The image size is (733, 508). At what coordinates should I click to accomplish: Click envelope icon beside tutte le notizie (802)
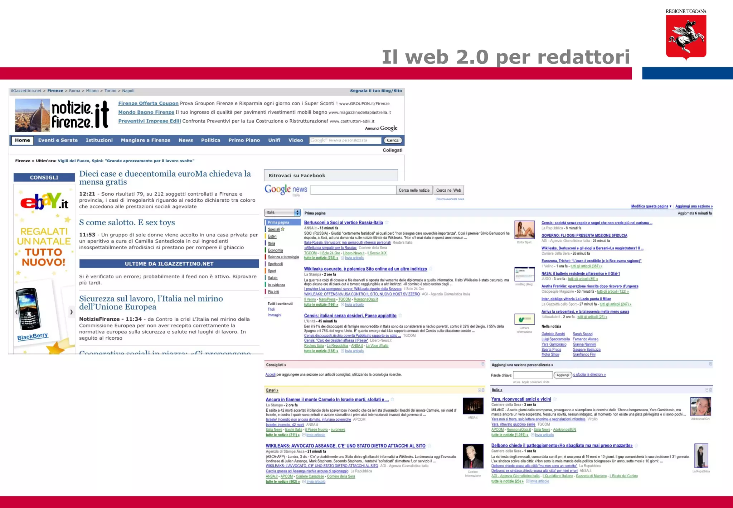[x=304, y=481]
